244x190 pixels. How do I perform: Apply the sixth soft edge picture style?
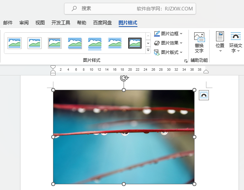point(115,43)
